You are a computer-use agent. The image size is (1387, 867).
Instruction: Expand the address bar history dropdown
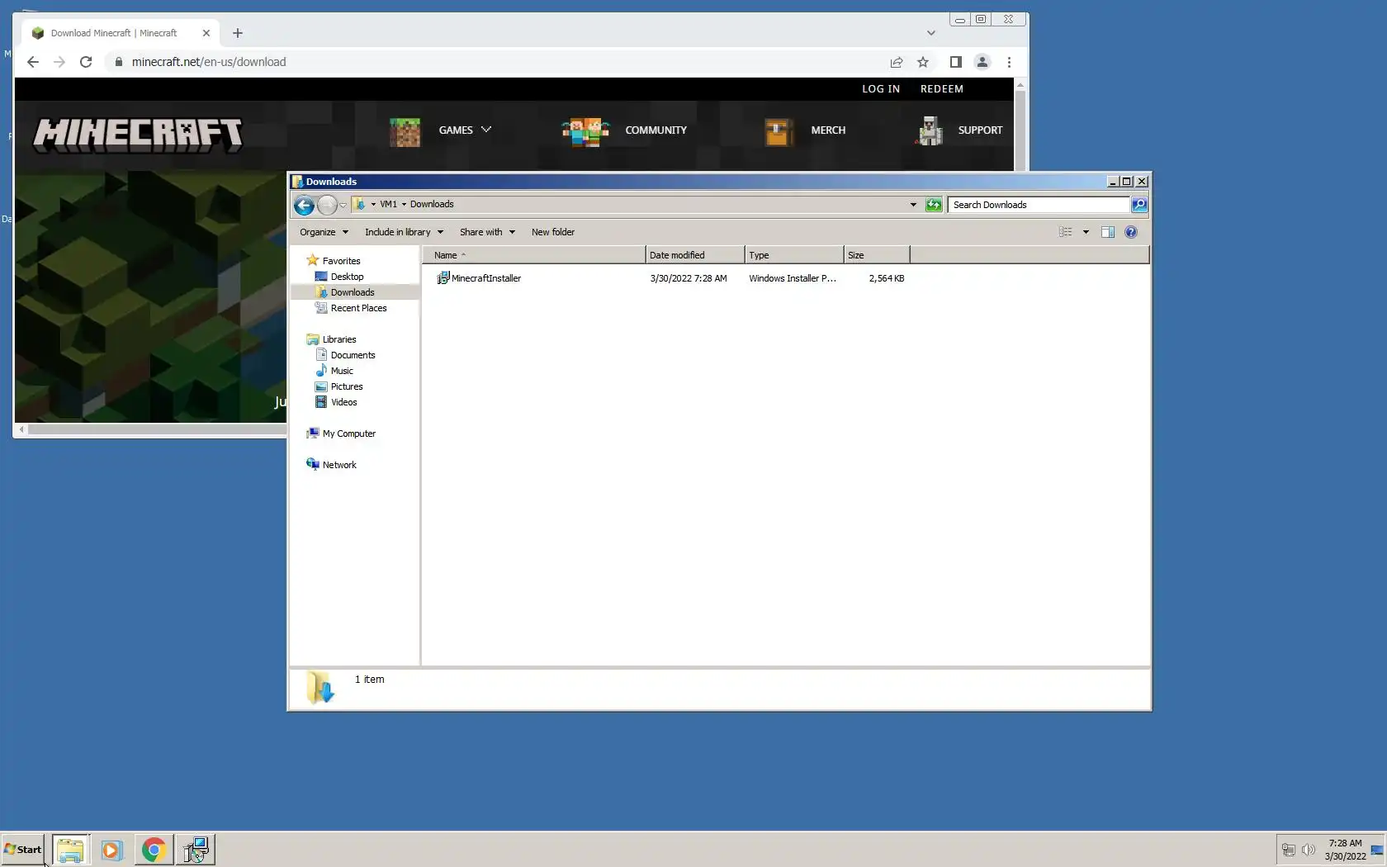(x=913, y=205)
